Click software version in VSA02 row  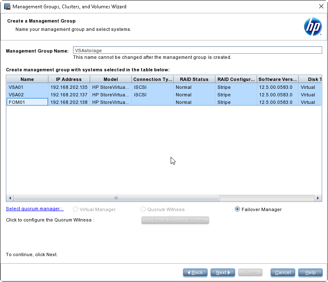[278, 95]
